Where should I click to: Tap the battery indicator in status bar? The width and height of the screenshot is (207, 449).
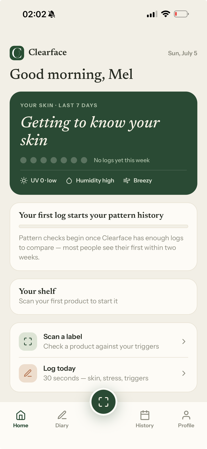[x=181, y=14]
